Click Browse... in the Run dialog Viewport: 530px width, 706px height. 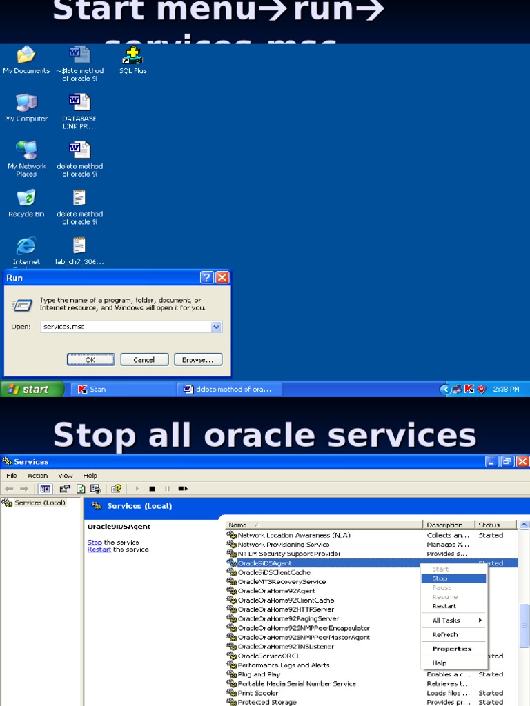198,359
